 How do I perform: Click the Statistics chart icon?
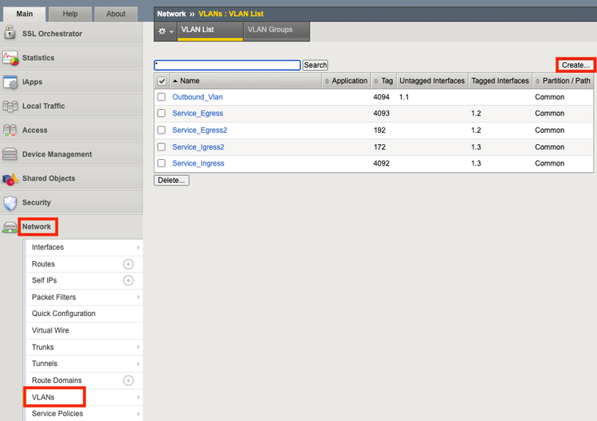pyautogui.click(x=10, y=58)
